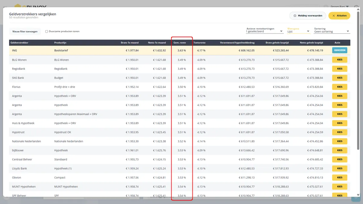
Task: Click the Huis & Hypotheek lender name
Action: pos(23,123)
